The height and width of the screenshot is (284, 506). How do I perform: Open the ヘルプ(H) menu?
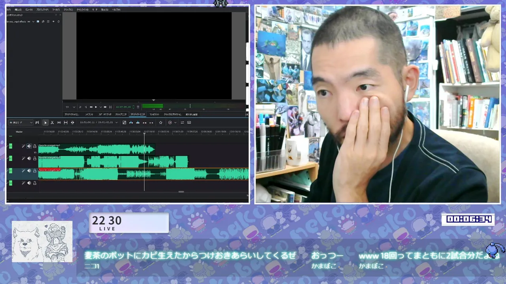[x=116, y=9]
